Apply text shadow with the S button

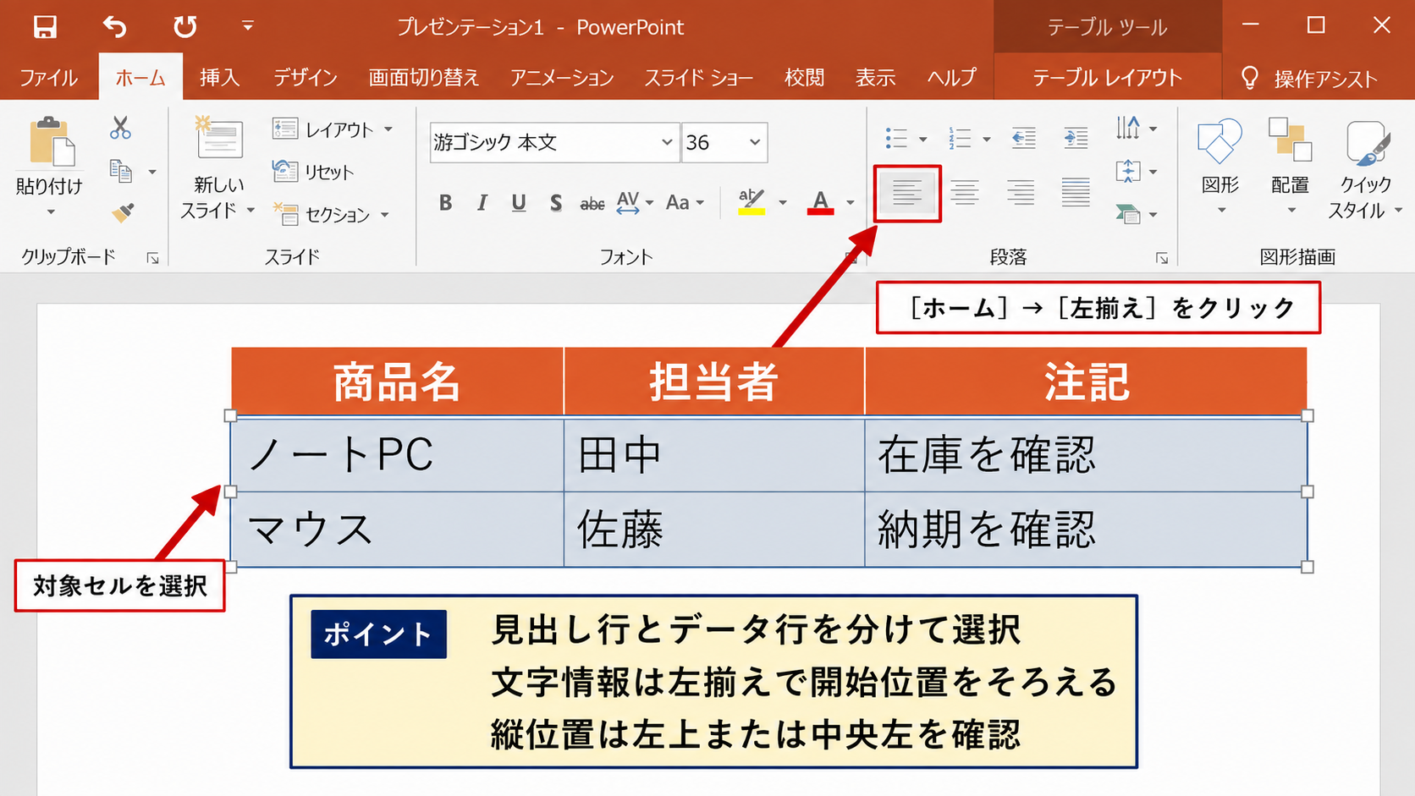555,202
